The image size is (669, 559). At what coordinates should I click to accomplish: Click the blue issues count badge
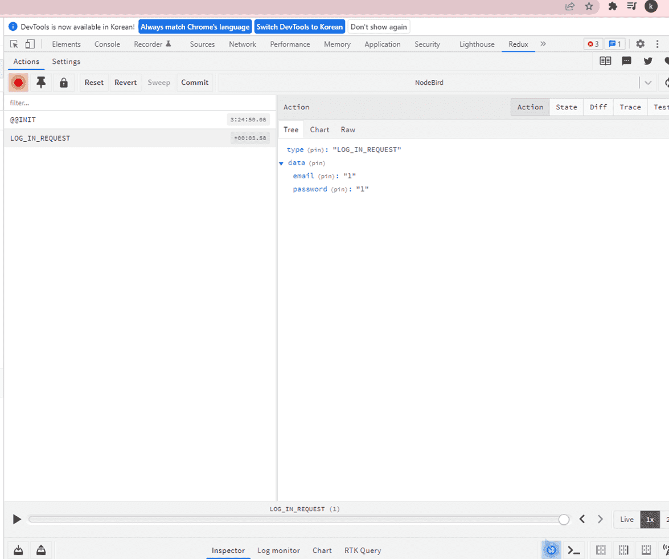click(x=615, y=44)
